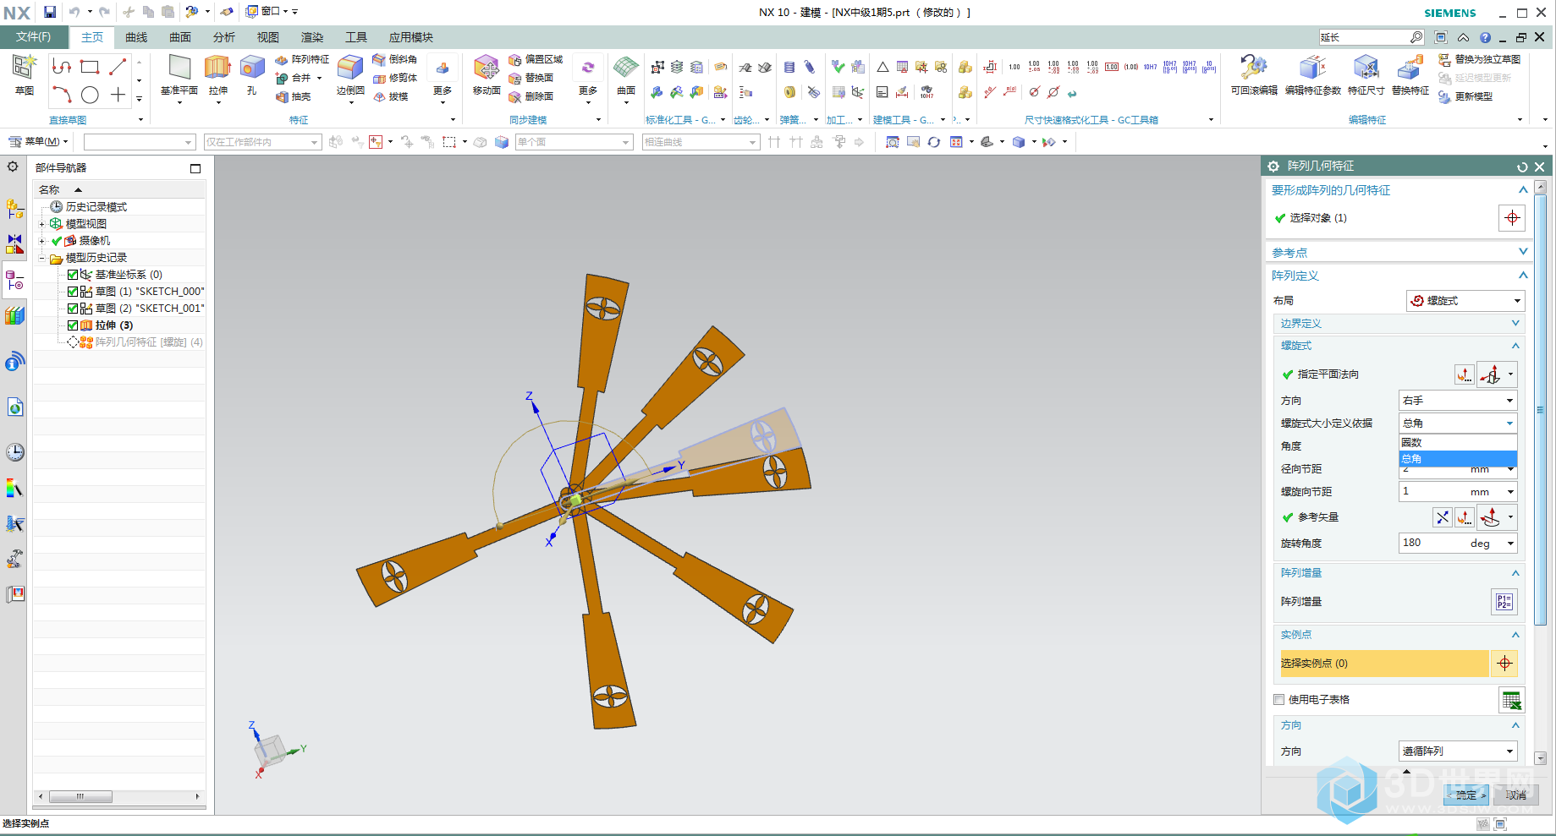Viewport: 1556px width, 836px height.
Task: Open the 布局 螺旋式 layout dropdown
Action: coord(1465,301)
